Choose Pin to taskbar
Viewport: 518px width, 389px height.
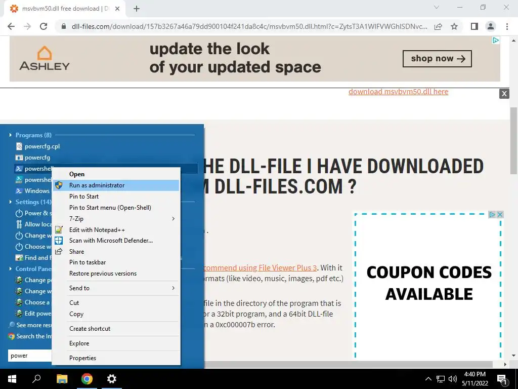click(116, 262)
